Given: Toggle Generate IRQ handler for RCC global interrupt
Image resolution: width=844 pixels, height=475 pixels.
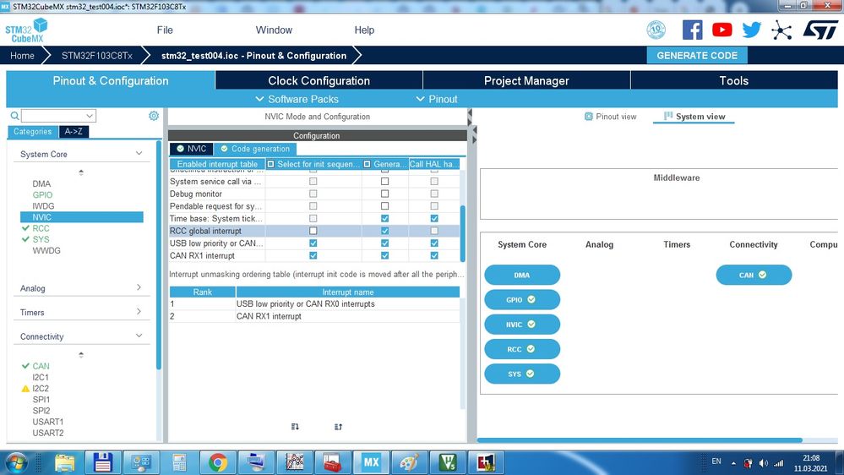Looking at the screenshot, I should point(384,231).
